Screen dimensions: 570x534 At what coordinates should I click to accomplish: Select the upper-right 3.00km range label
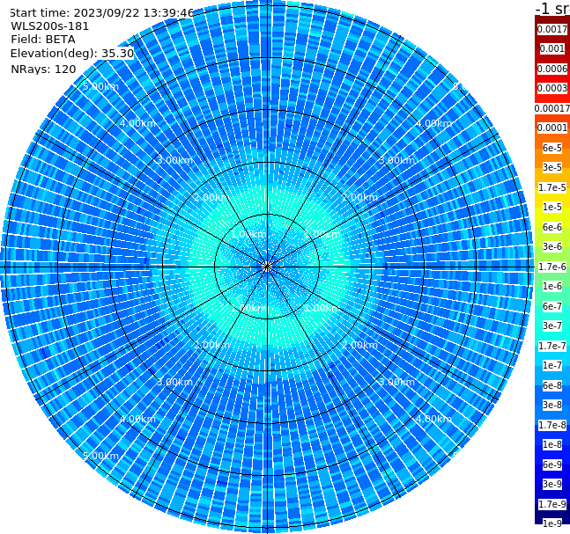point(397,160)
